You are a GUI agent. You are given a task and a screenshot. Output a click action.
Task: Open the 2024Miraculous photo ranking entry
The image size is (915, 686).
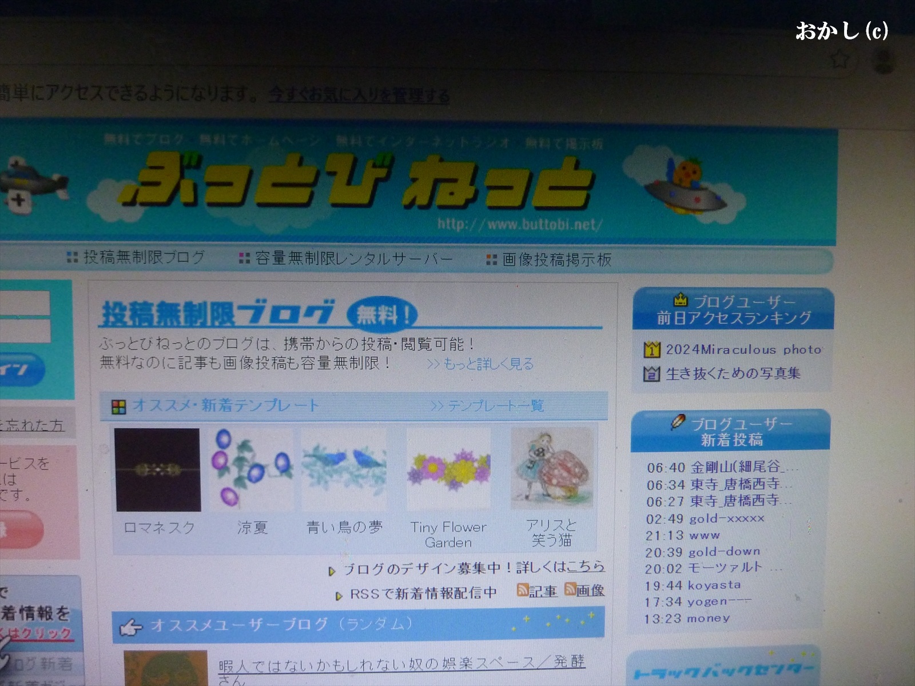tap(743, 349)
